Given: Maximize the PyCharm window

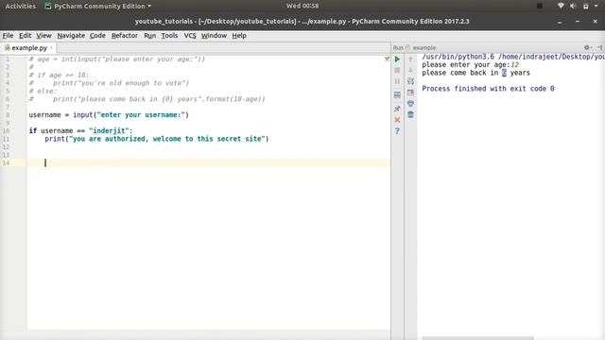Looking at the screenshot, I should coord(578,22).
